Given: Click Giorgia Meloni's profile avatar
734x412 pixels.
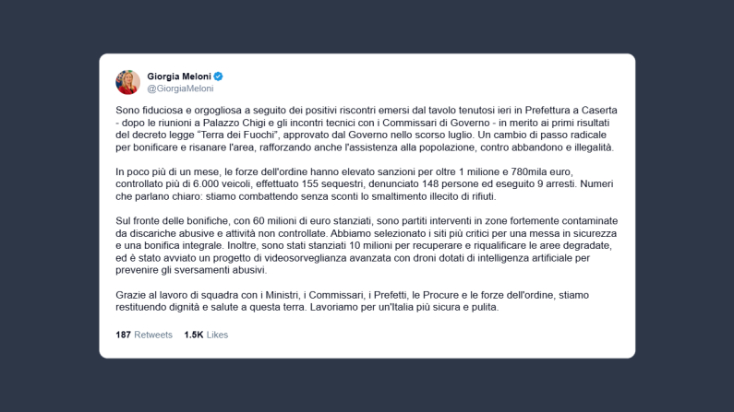Looking at the screenshot, I should pyautogui.click(x=127, y=82).
